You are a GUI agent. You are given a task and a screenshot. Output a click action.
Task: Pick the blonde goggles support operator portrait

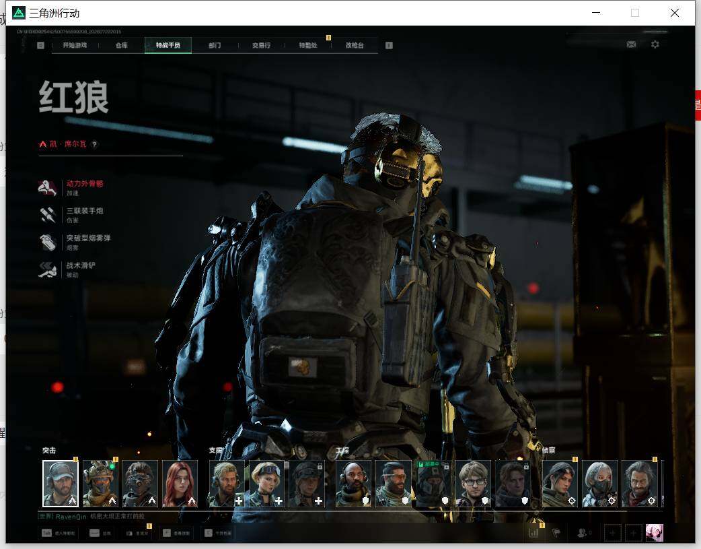[x=266, y=484]
